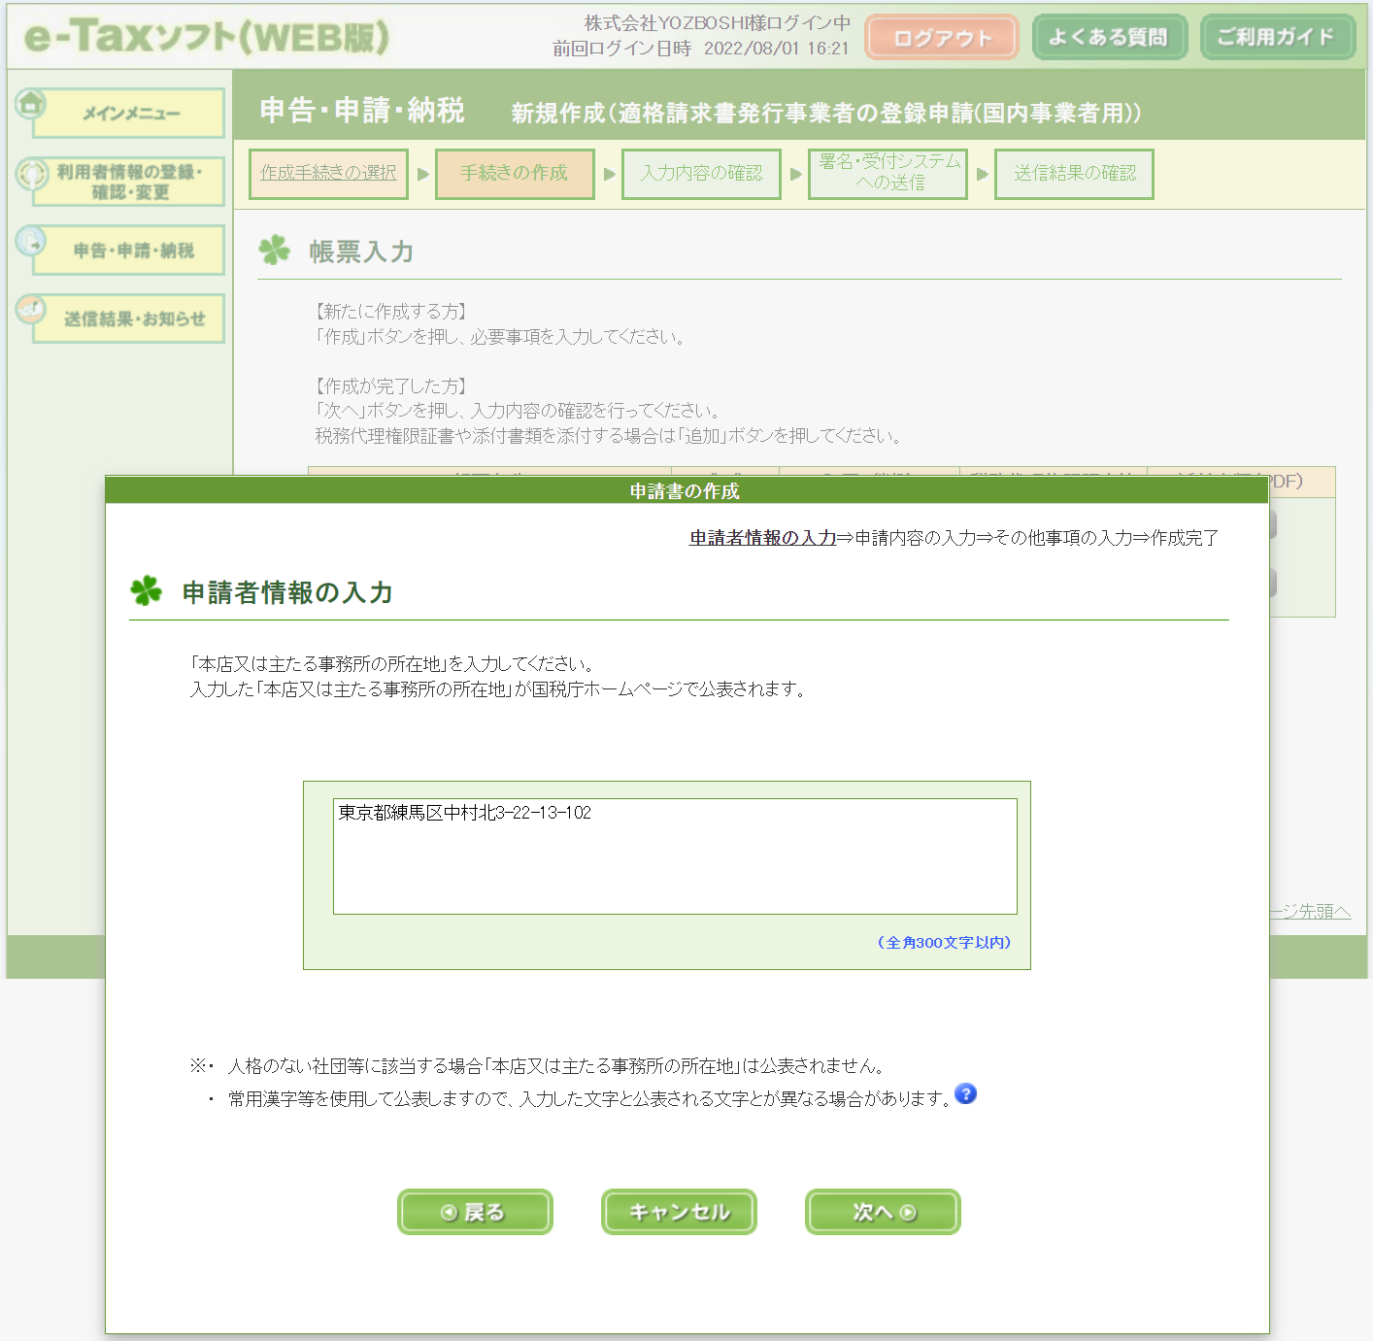Open 利用者情報の登録・確認・変更 menu

(x=129, y=182)
